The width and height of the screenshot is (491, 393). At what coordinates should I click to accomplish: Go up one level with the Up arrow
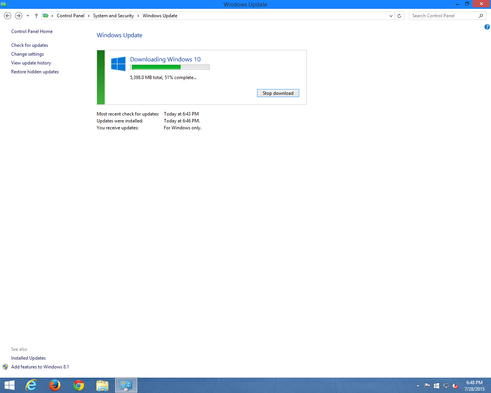click(36, 16)
